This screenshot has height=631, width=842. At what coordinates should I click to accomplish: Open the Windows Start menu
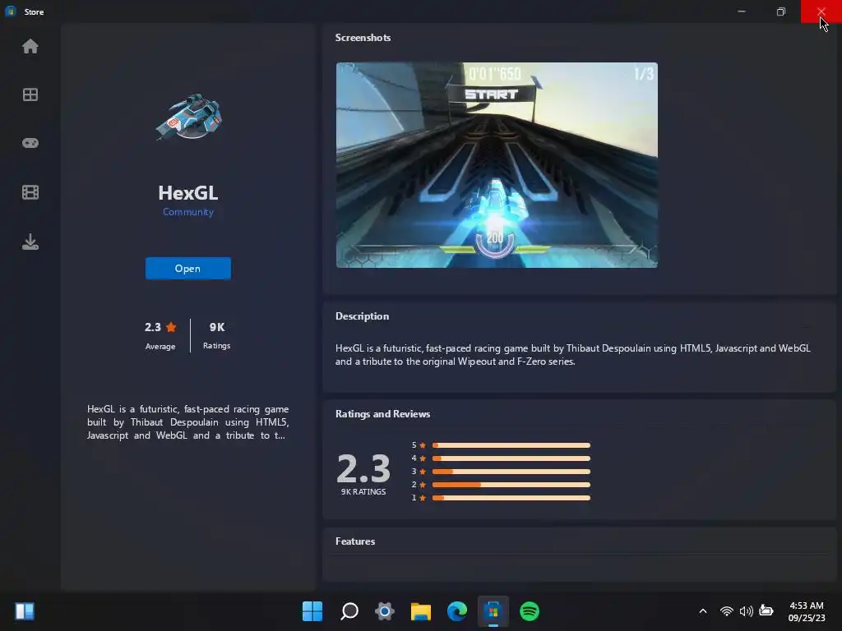(x=312, y=611)
